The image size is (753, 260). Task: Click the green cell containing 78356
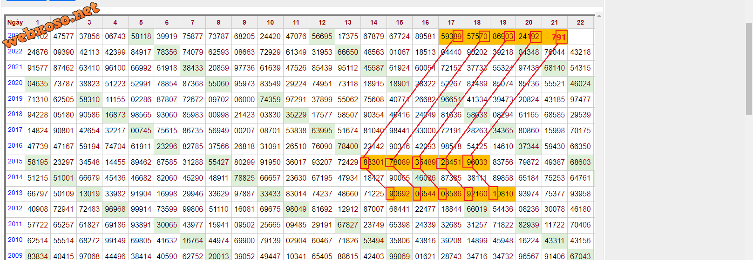tap(167, 52)
